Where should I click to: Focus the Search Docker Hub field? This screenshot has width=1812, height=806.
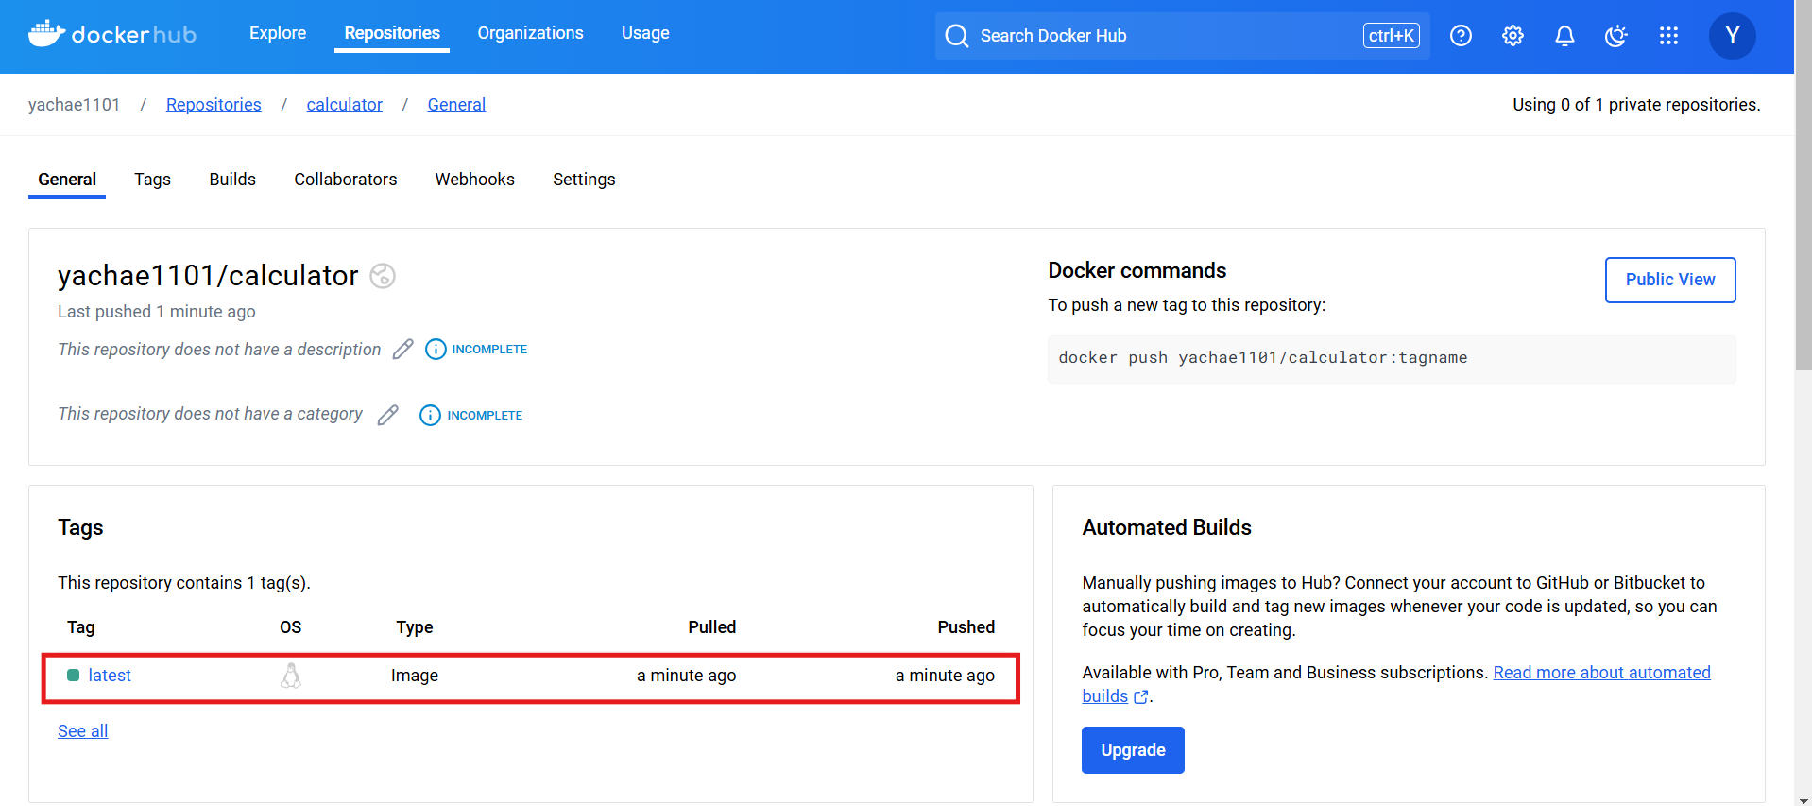pyautogui.click(x=1182, y=36)
